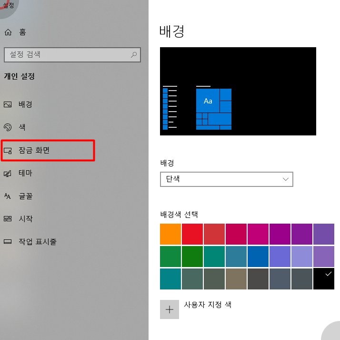Click the 사용자 지정 색 label

coord(208,305)
